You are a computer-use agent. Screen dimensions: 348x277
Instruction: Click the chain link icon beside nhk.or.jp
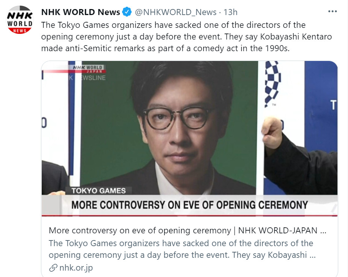click(x=53, y=268)
